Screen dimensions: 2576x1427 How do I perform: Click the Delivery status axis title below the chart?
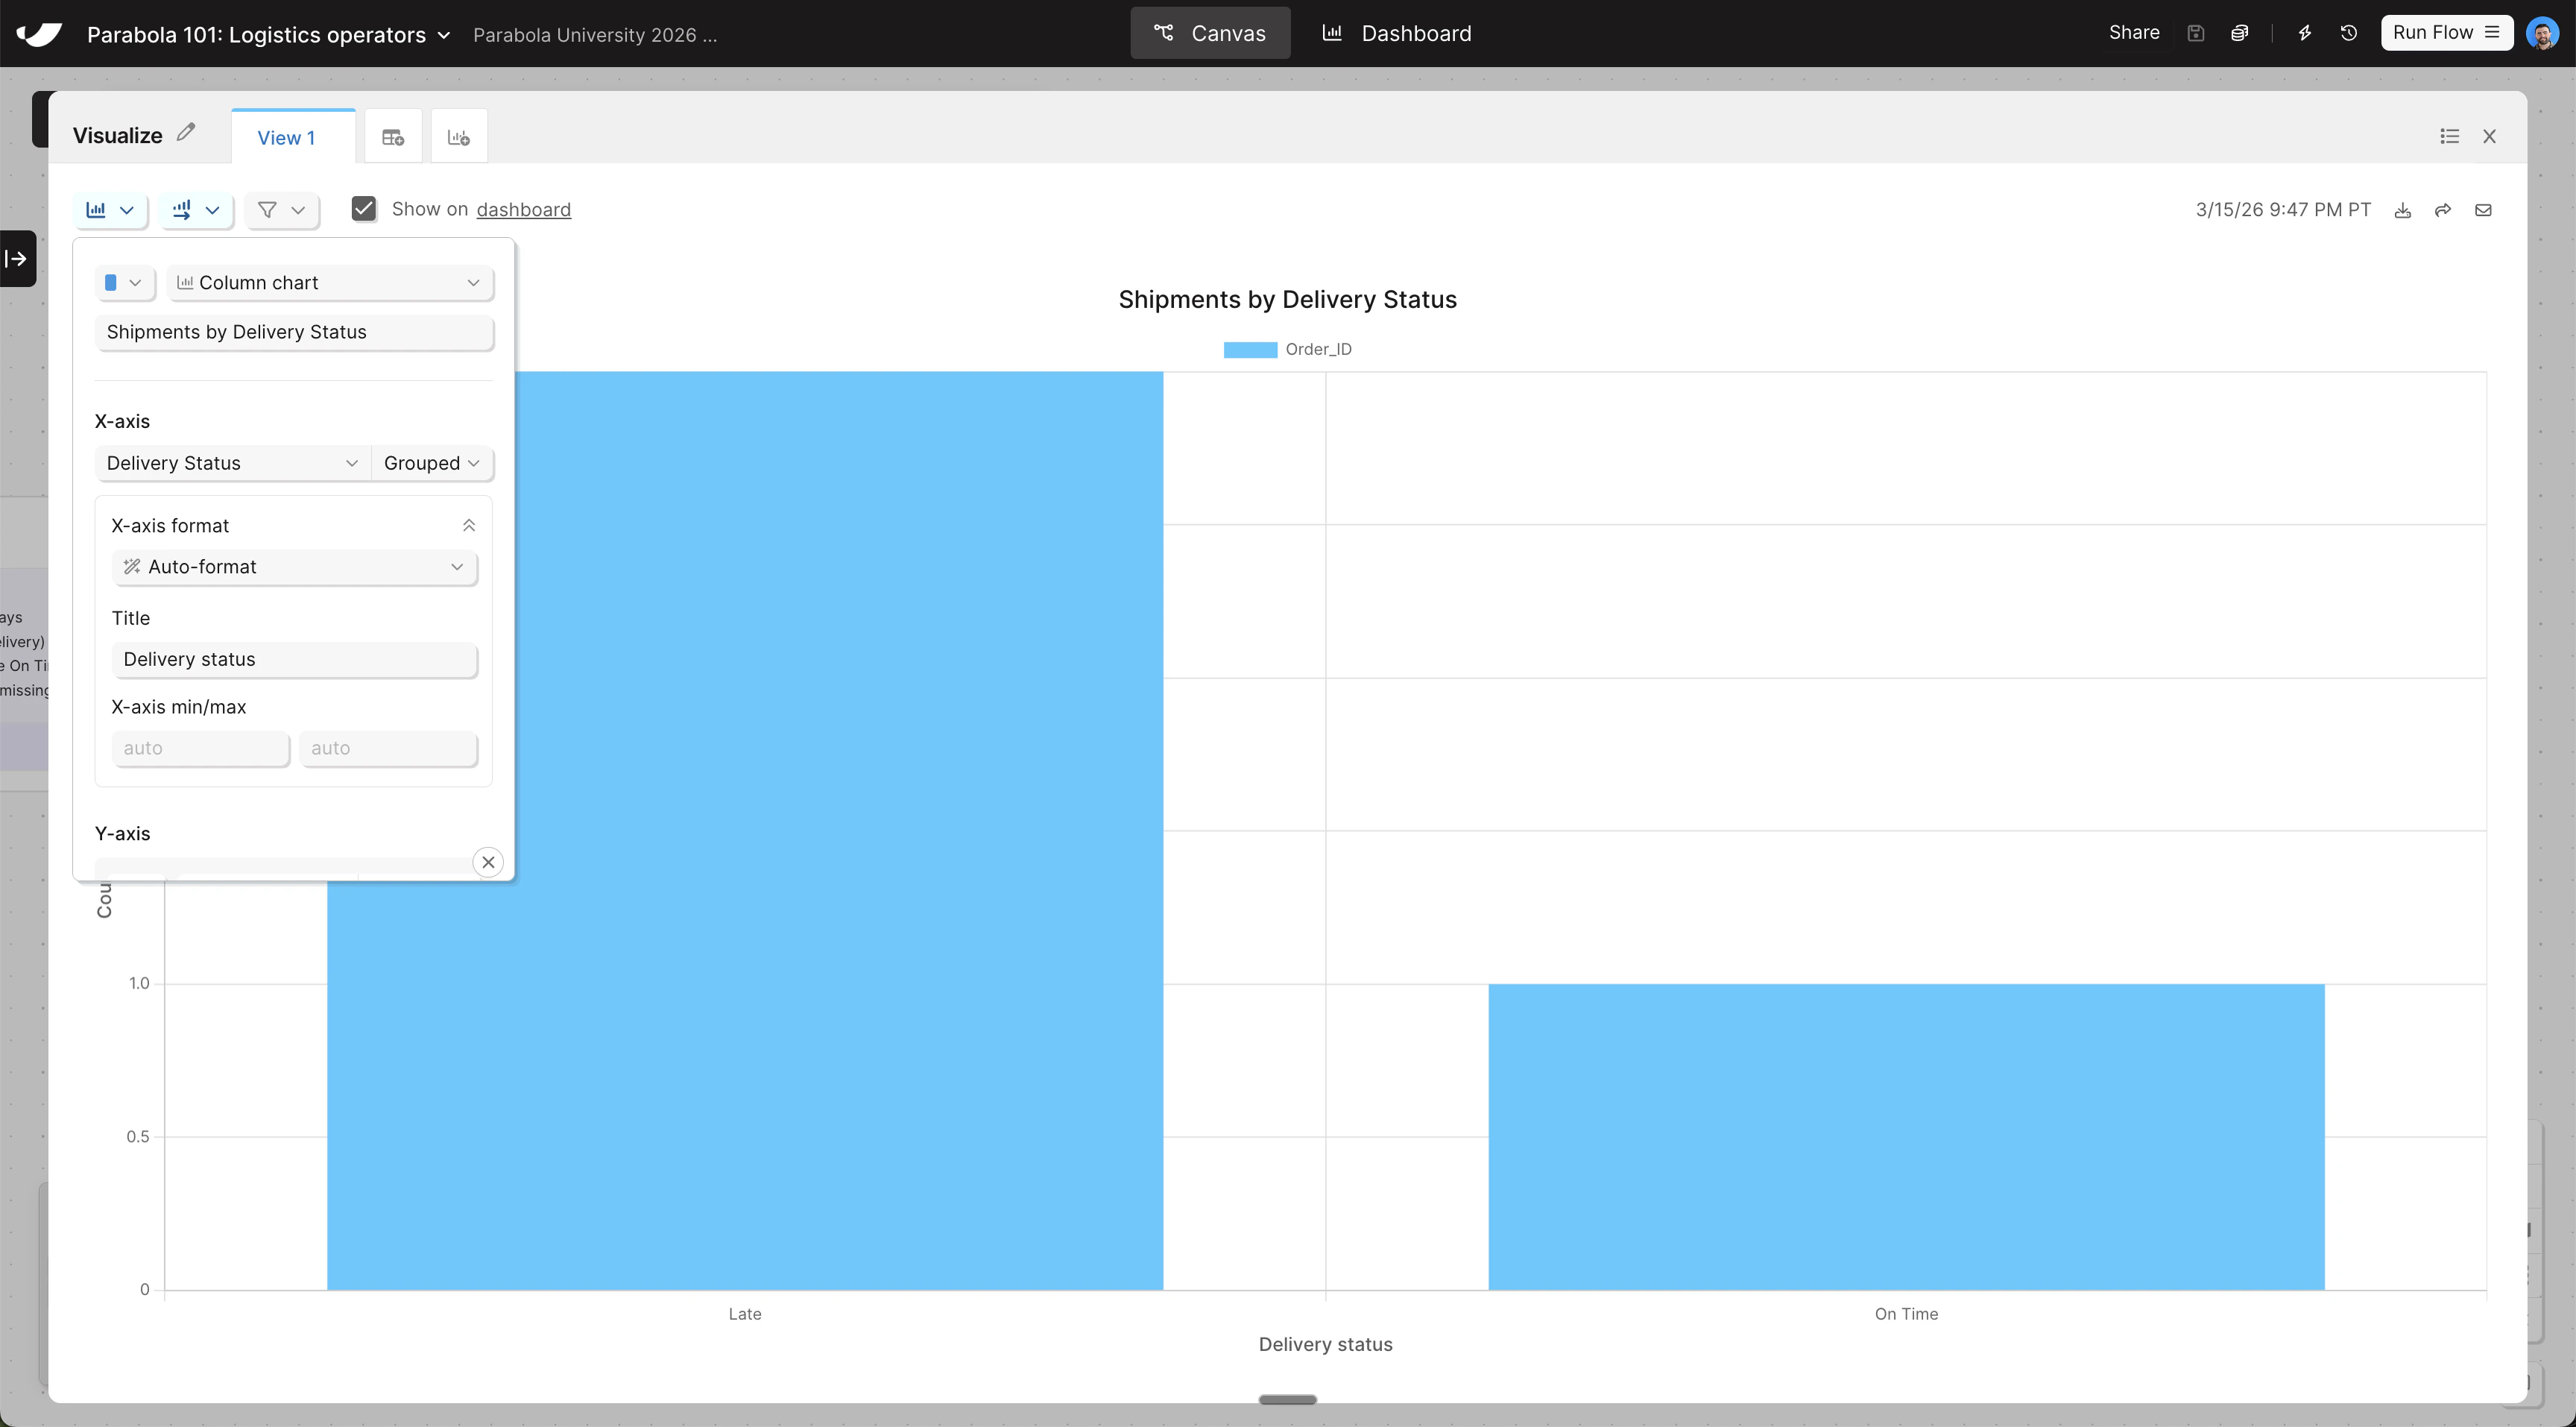[x=1325, y=1344]
